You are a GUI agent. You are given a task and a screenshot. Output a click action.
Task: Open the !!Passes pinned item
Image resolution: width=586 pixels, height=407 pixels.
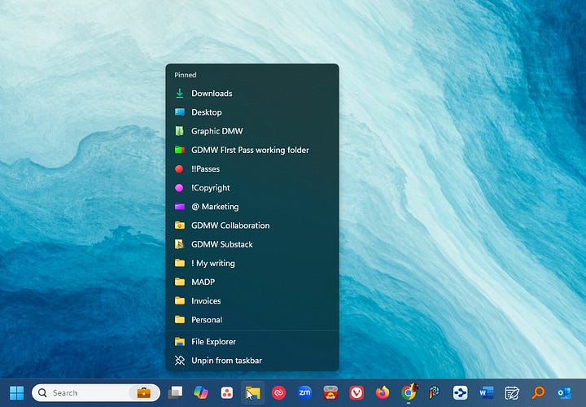252,169
